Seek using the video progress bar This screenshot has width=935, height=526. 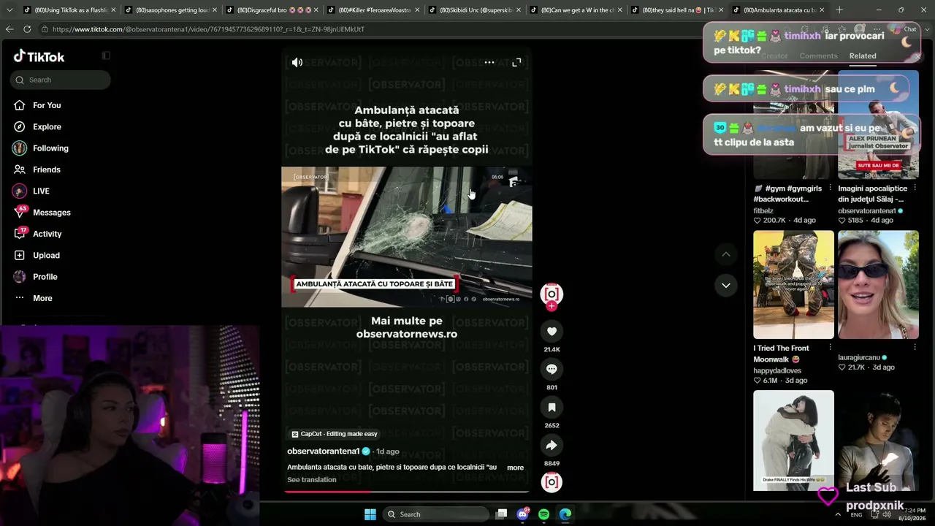[407, 492]
